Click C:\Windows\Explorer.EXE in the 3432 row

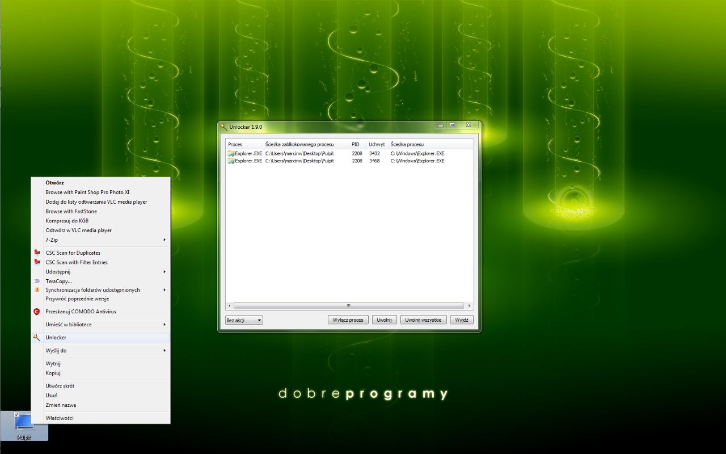point(417,153)
